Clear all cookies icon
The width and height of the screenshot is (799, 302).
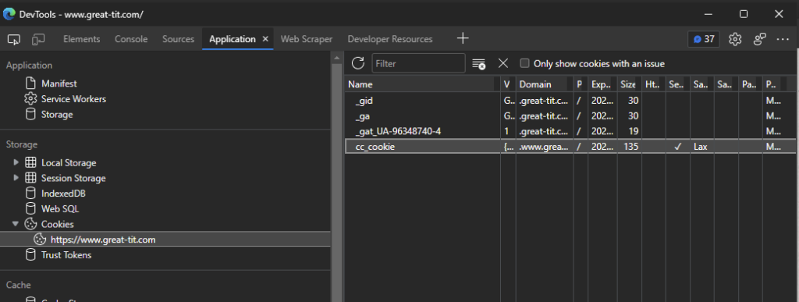[x=478, y=64]
